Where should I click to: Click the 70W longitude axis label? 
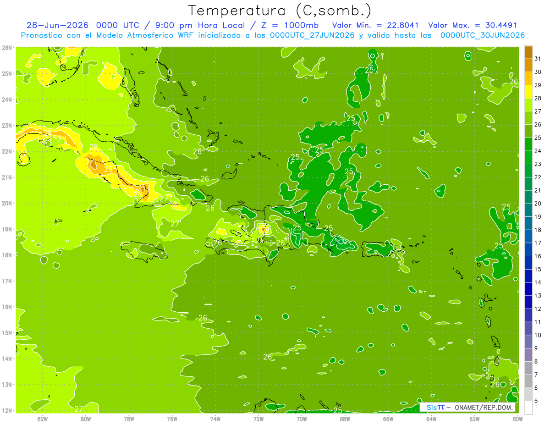click(302, 419)
